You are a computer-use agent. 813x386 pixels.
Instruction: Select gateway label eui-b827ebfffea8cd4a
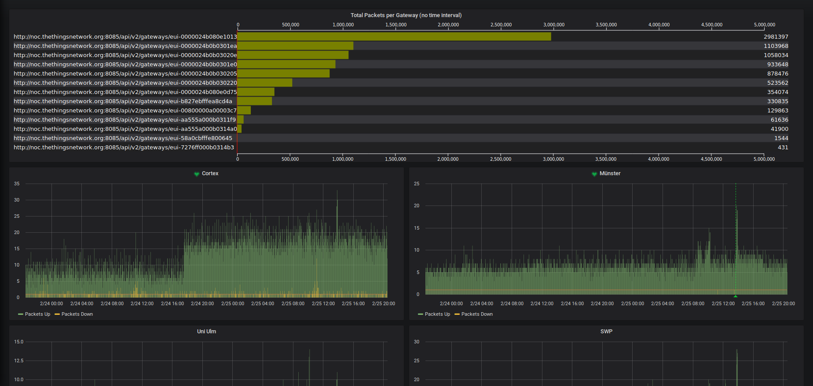tap(123, 101)
